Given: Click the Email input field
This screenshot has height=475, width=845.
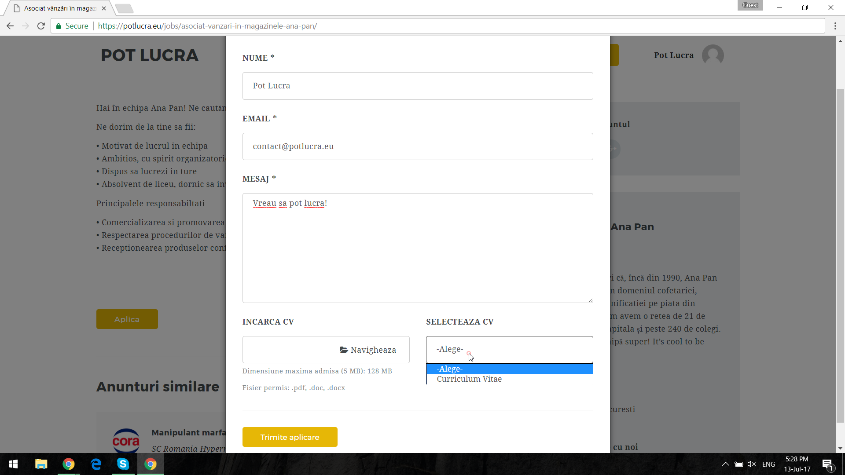Looking at the screenshot, I should click(417, 146).
